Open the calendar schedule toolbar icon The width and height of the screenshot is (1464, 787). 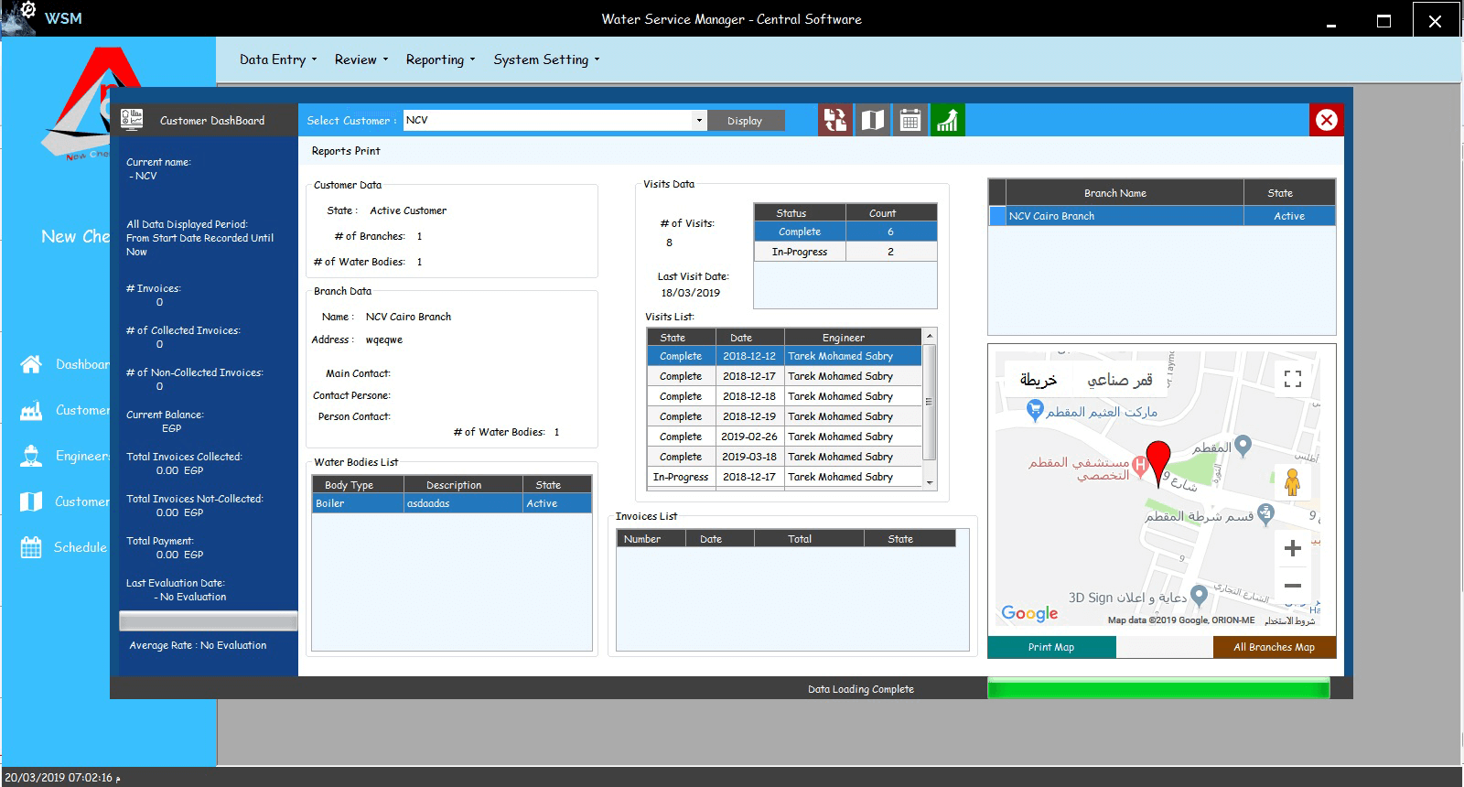coord(910,120)
